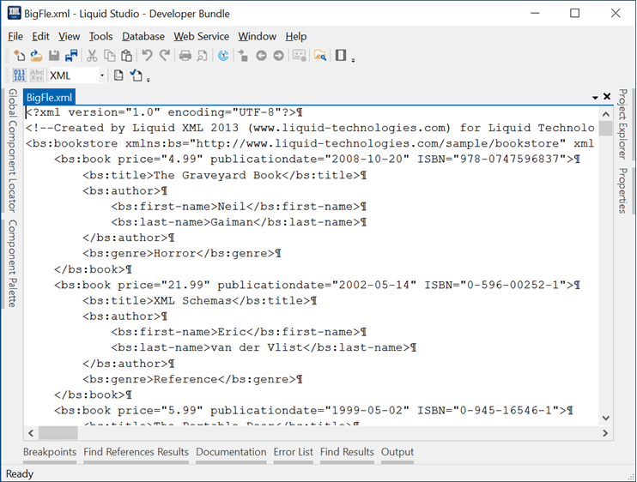The image size is (637, 482).
Task: Click the 'Ready' status bar text
Action: pyautogui.click(x=20, y=474)
